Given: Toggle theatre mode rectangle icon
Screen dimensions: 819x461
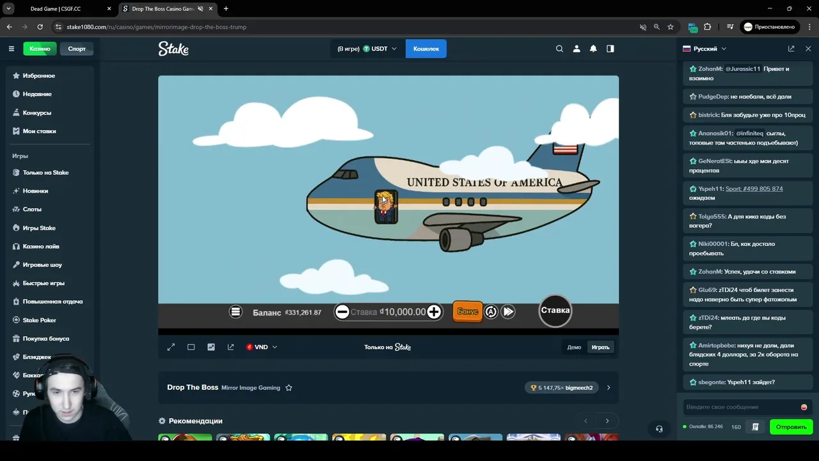Looking at the screenshot, I should click(191, 347).
